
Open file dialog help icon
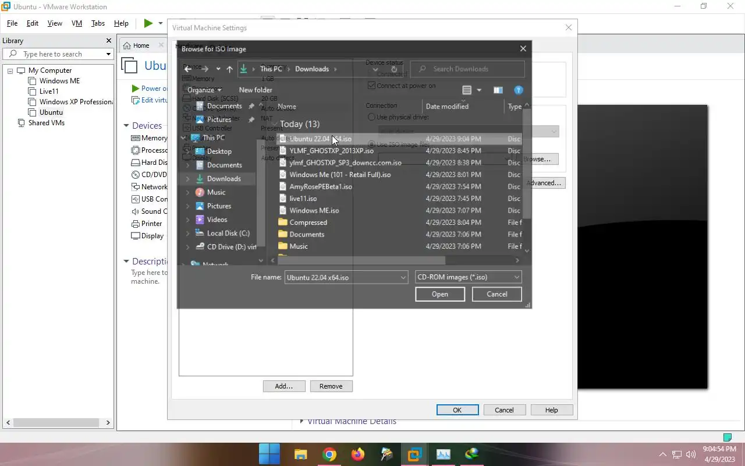[x=519, y=90]
